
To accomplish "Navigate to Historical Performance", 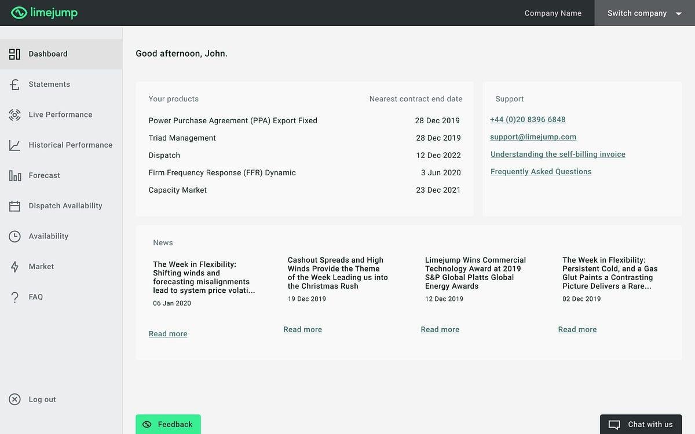I will tap(61, 145).
